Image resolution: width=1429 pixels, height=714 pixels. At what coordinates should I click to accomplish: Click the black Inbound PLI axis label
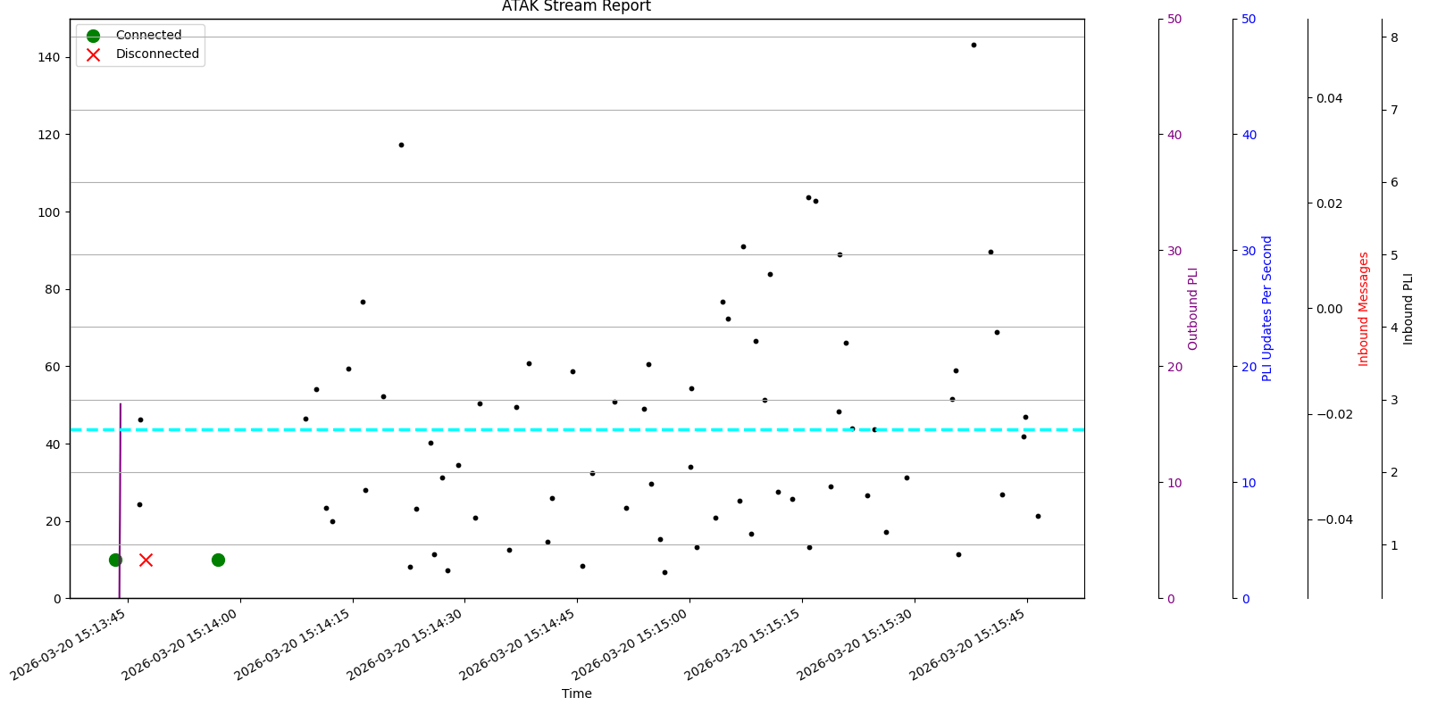(x=1408, y=309)
